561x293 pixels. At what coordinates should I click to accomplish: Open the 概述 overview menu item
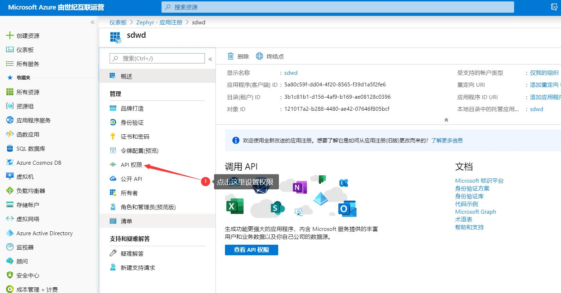click(x=157, y=76)
